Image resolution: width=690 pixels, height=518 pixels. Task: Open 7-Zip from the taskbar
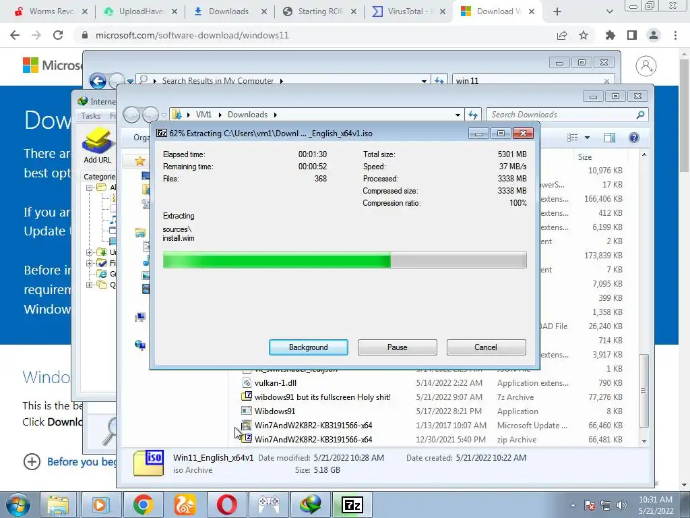coord(352,505)
